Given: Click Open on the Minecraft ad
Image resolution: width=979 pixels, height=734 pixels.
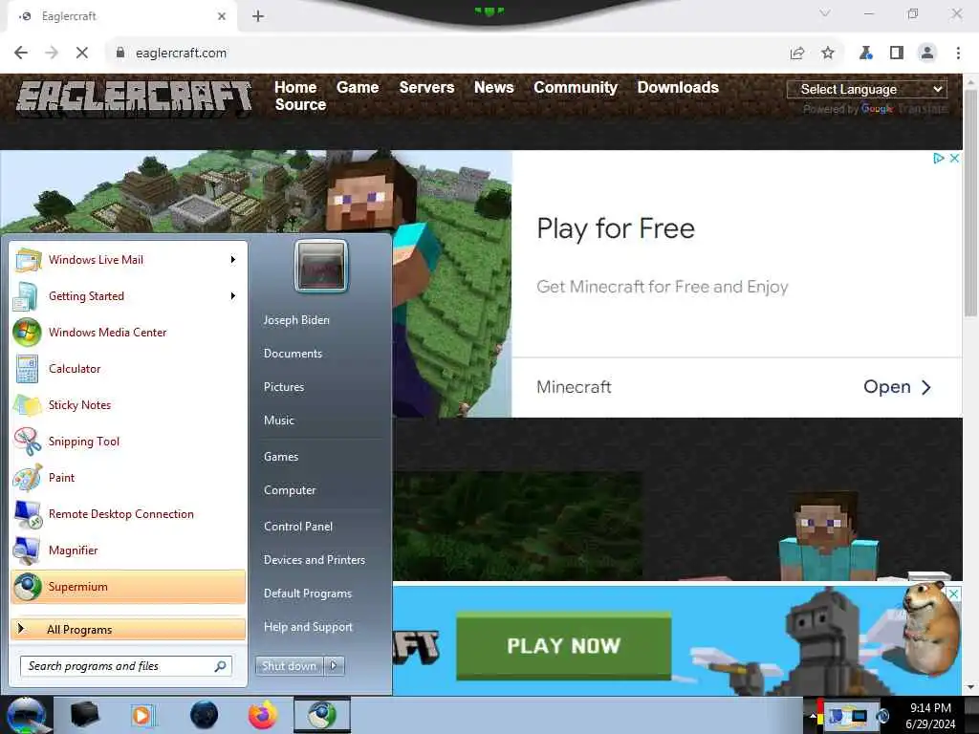Looking at the screenshot, I should (897, 387).
